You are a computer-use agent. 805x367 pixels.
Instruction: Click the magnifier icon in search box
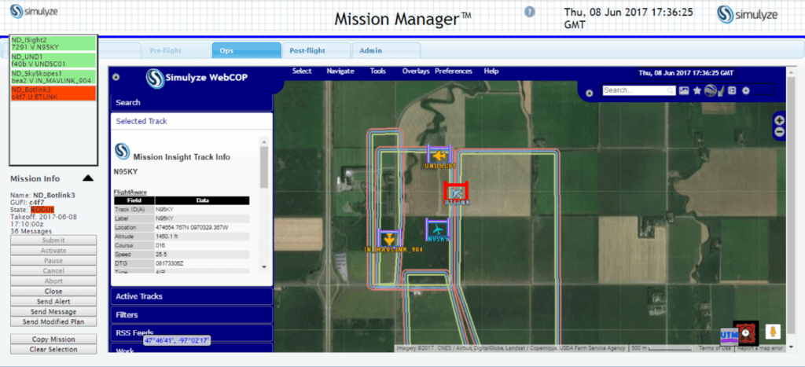pos(670,90)
